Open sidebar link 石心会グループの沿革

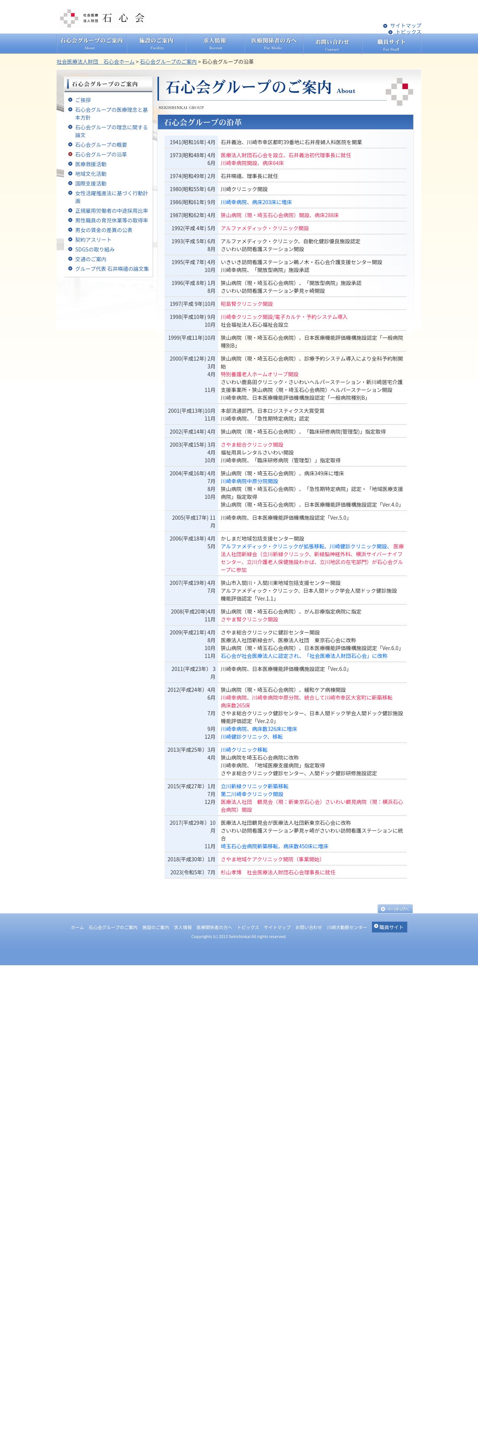(x=101, y=154)
